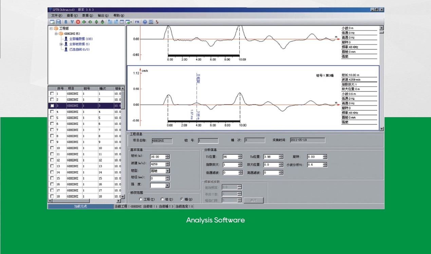Click the blue V toolbar icon
The image size is (431, 254).
72,22
